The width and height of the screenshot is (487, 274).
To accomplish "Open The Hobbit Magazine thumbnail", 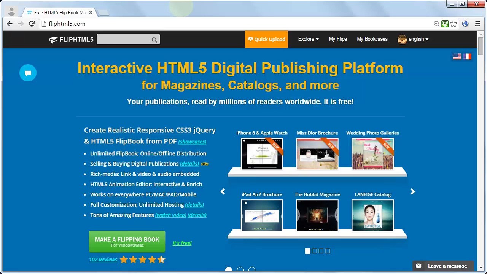I will [x=317, y=215].
